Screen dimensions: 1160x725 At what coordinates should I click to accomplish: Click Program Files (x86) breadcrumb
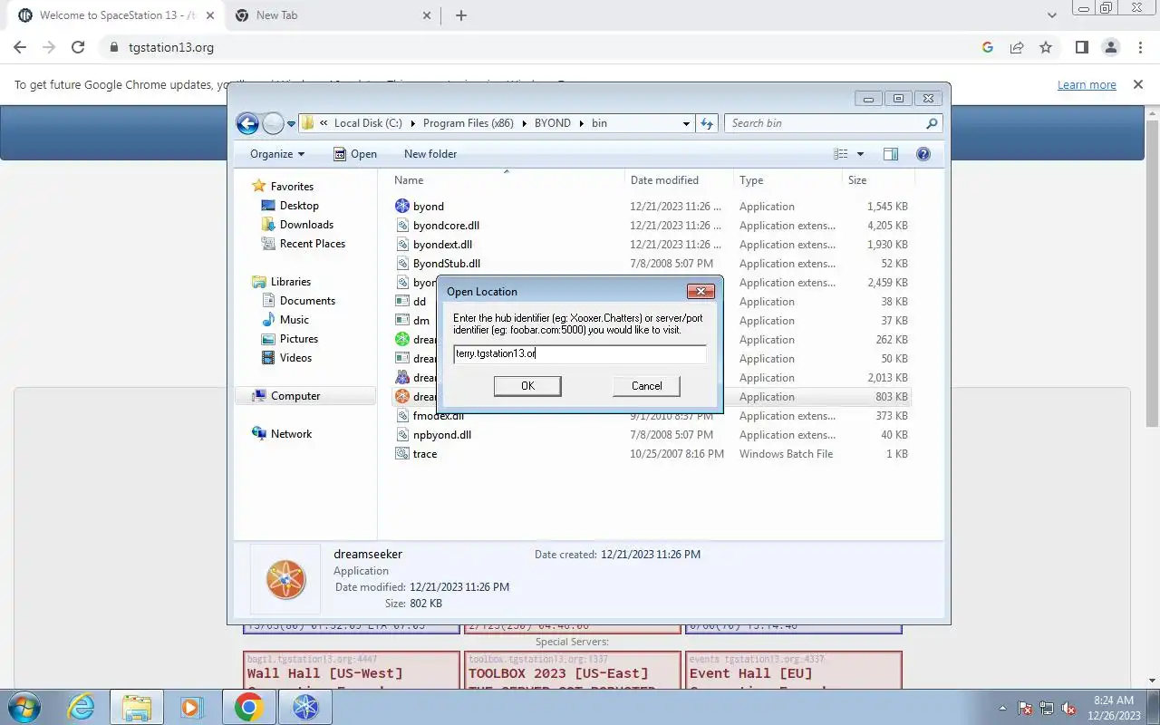tap(468, 123)
